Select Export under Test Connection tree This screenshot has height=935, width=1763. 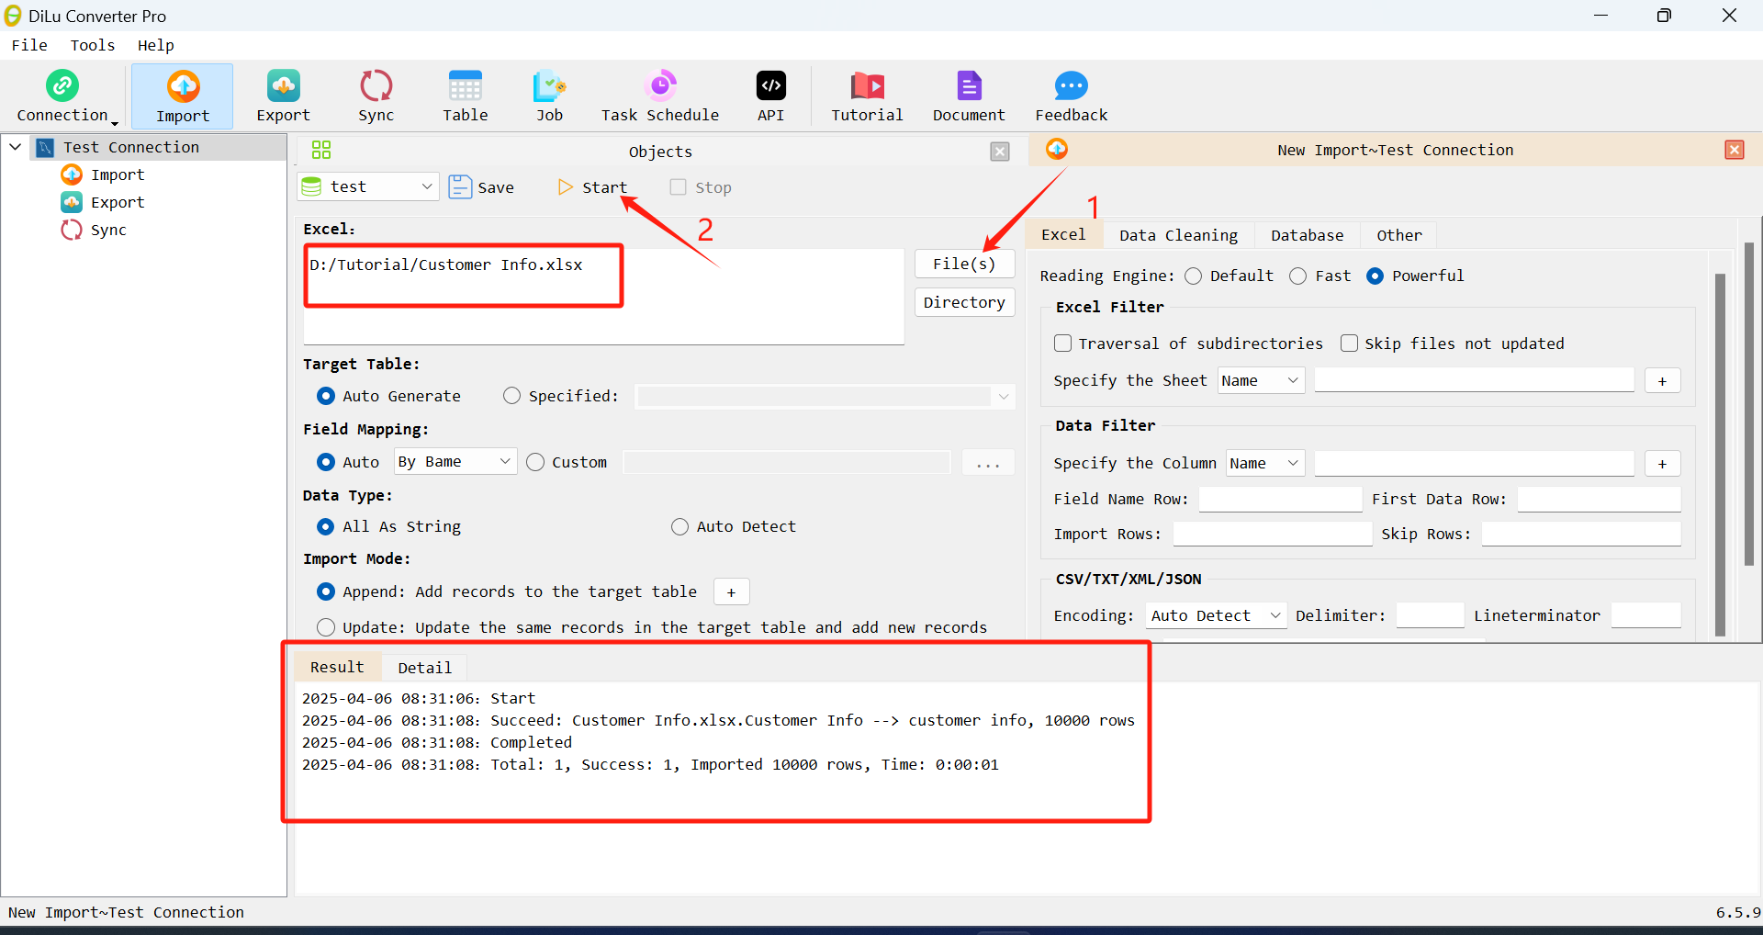point(117,202)
